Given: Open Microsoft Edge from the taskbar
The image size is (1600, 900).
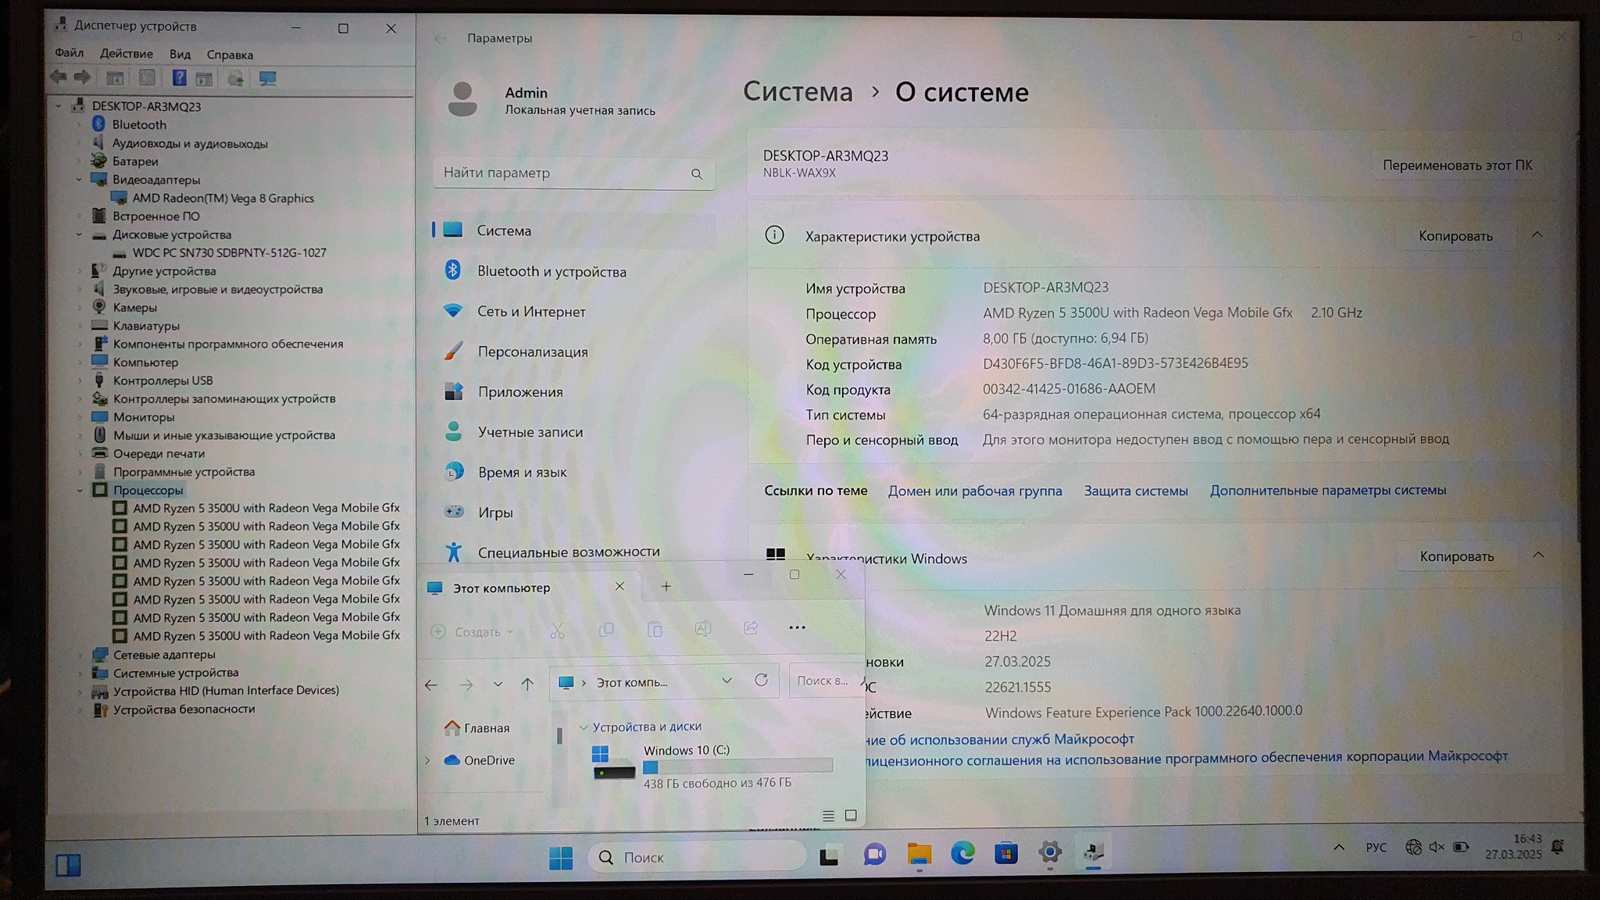Looking at the screenshot, I should pyautogui.click(x=962, y=854).
